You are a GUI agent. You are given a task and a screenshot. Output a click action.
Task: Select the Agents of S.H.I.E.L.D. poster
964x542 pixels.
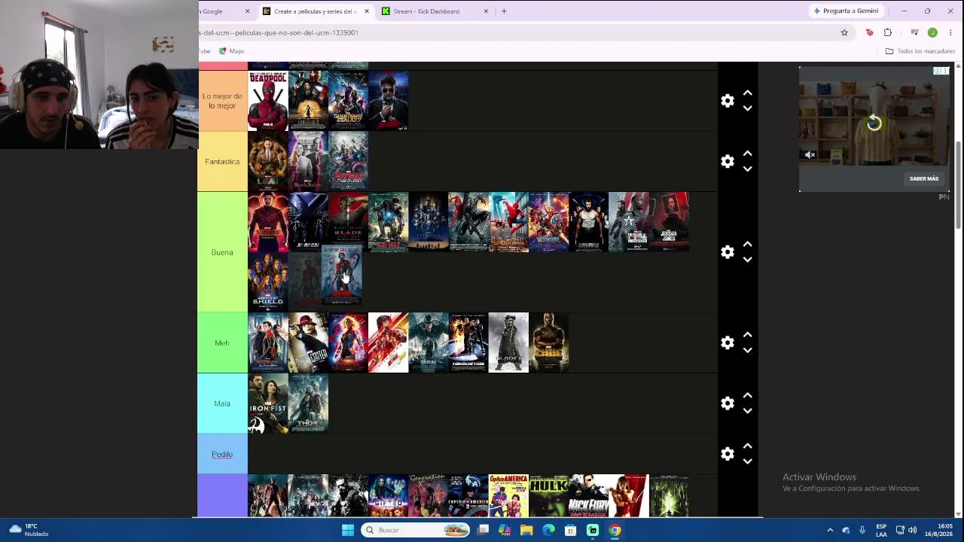268,281
